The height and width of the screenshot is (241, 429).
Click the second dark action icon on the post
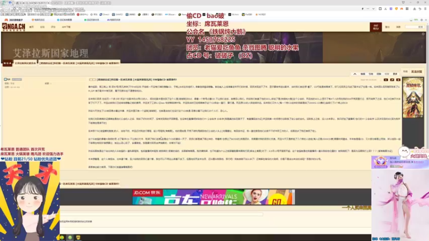point(392,80)
